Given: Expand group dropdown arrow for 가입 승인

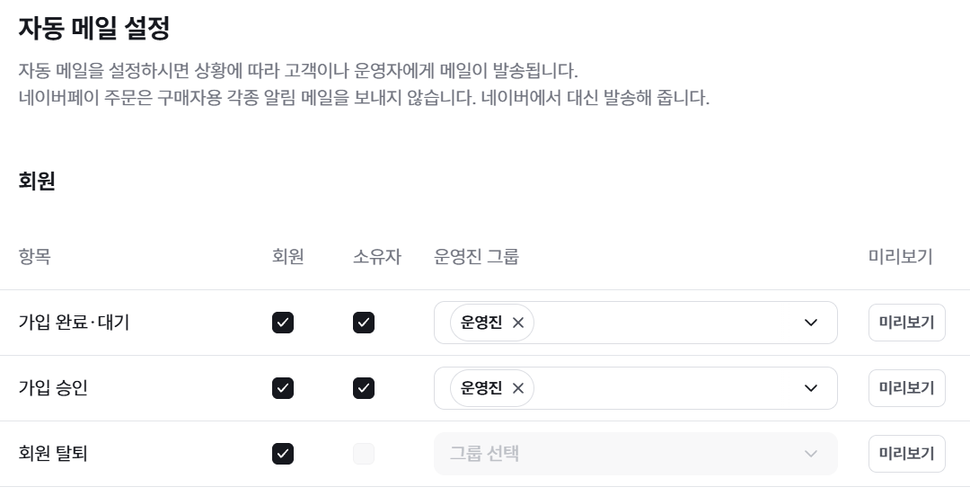Looking at the screenshot, I should (811, 388).
